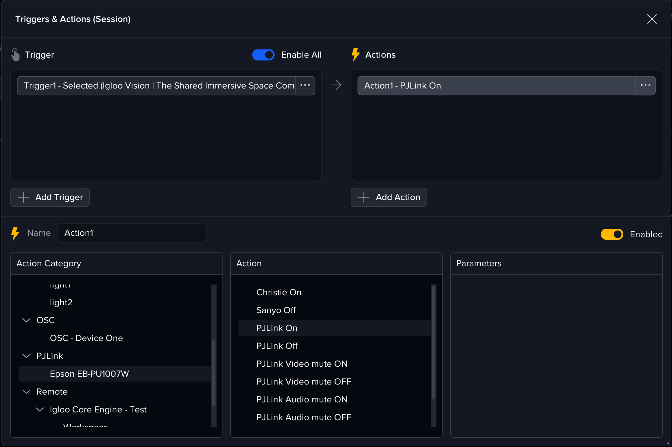Click the hand pointer Trigger icon

click(x=15, y=55)
